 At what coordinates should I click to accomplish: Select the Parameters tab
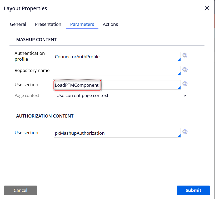coord(82,24)
